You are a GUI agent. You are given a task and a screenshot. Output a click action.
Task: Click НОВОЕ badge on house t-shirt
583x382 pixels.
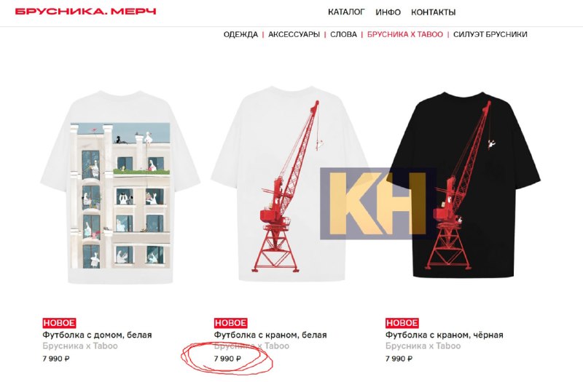[59, 322]
